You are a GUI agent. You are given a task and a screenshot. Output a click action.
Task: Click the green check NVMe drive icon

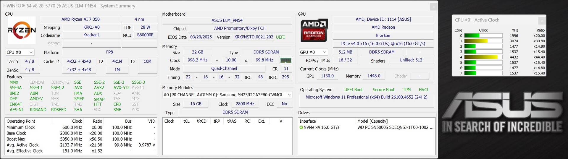[301, 127]
